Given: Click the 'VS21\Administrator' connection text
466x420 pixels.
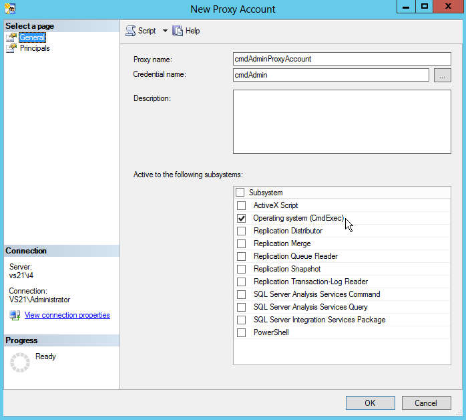Looking at the screenshot, I should click(x=39, y=300).
